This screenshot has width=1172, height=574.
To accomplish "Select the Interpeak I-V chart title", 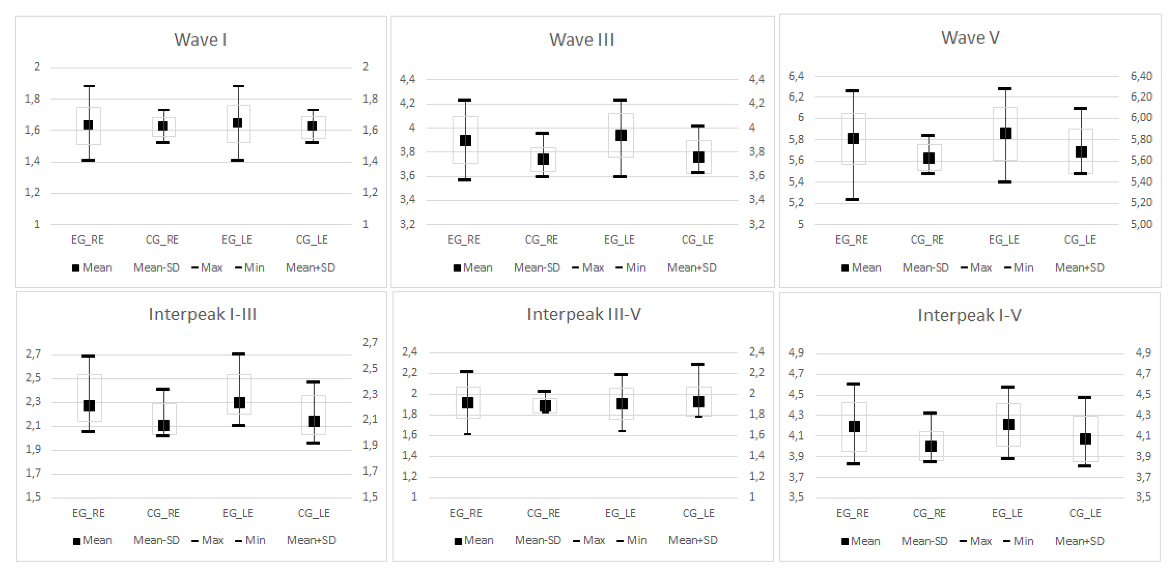I will point(969,315).
